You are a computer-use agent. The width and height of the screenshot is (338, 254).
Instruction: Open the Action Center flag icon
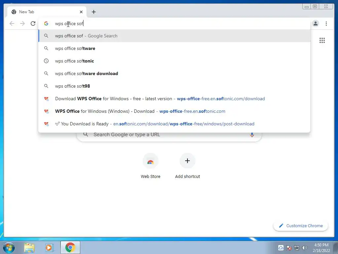click(x=289, y=248)
